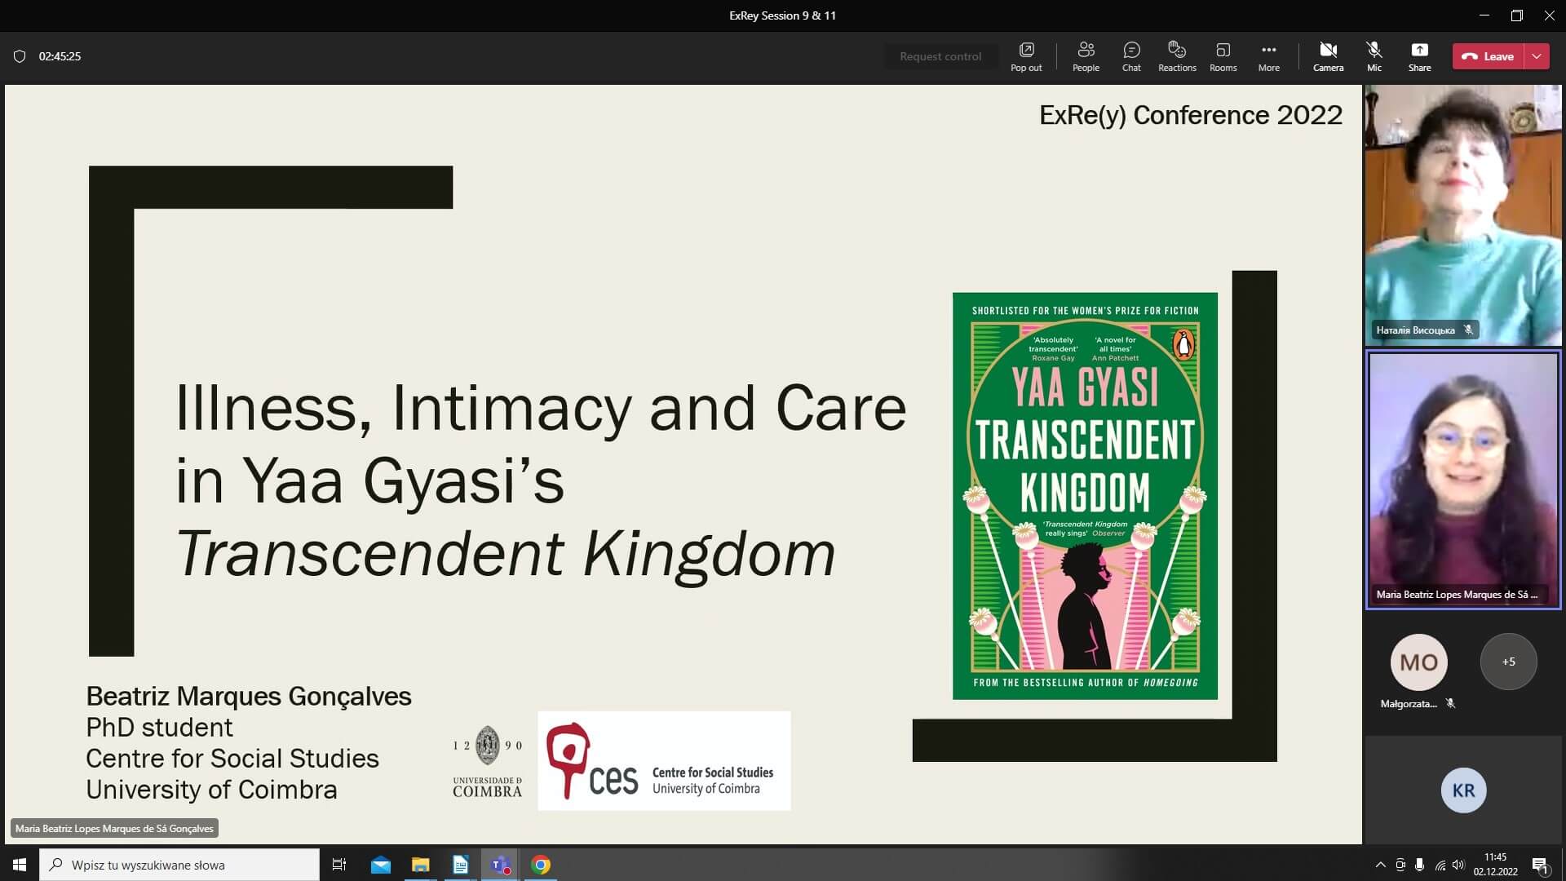
Task: Open the Pop out view
Action: click(1026, 56)
